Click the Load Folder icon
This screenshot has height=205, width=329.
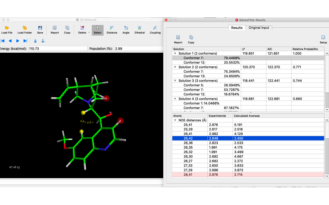tap(25, 30)
